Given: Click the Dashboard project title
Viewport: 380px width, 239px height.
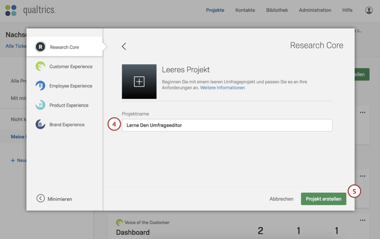Looking at the screenshot, I should 133,232.
